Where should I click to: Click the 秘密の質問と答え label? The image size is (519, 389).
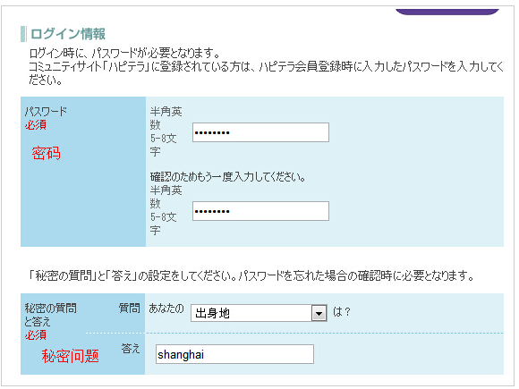tap(50, 315)
